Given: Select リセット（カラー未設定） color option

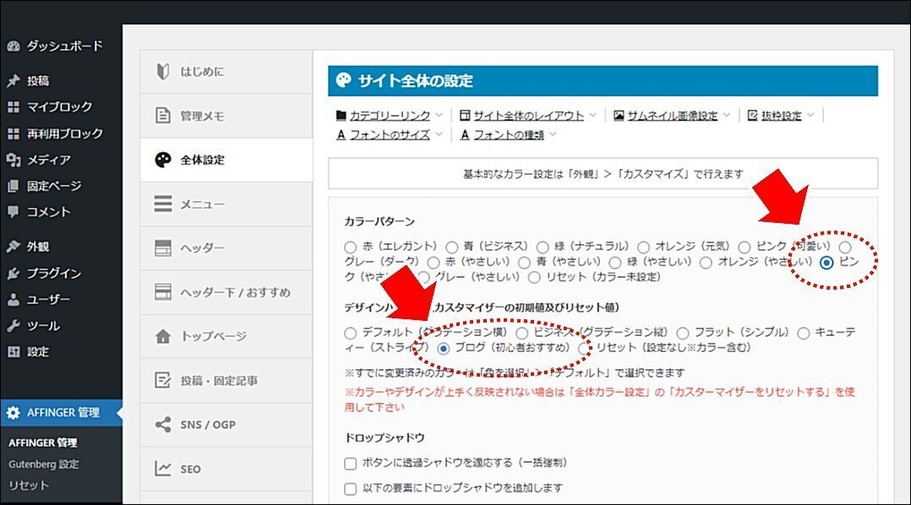Looking at the screenshot, I should (x=534, y=278).
